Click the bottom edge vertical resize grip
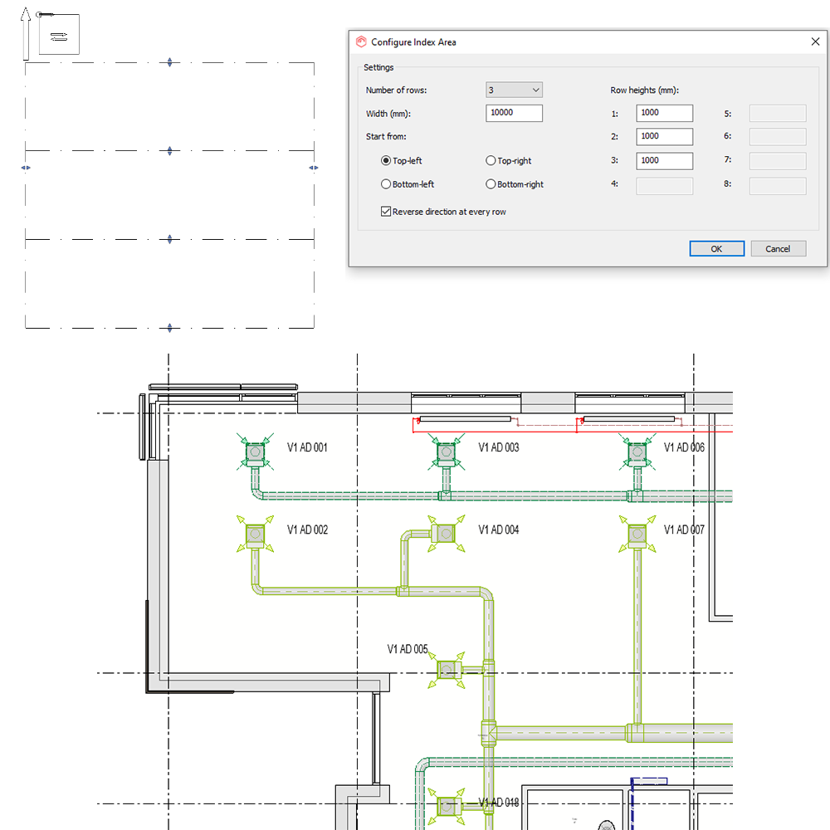The height and width of the screenshot is (830, 830). coord(170,328)
